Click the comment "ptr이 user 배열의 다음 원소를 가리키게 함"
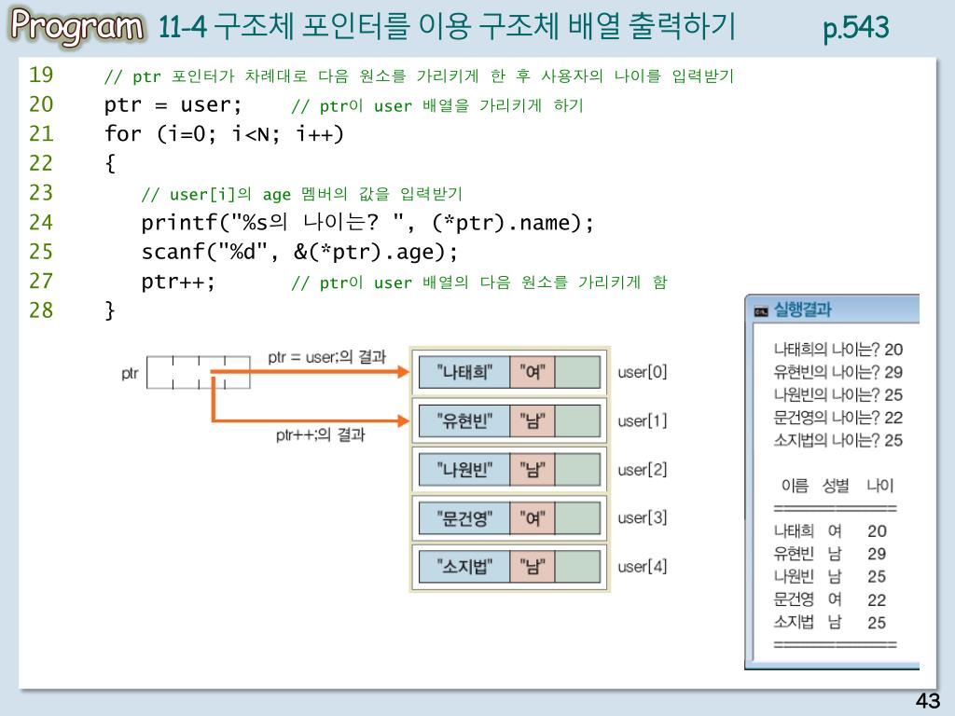The height and width of the screenshot is (716, 955). 479,282
